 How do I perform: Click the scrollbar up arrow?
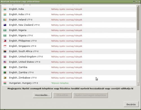point(138,6)
